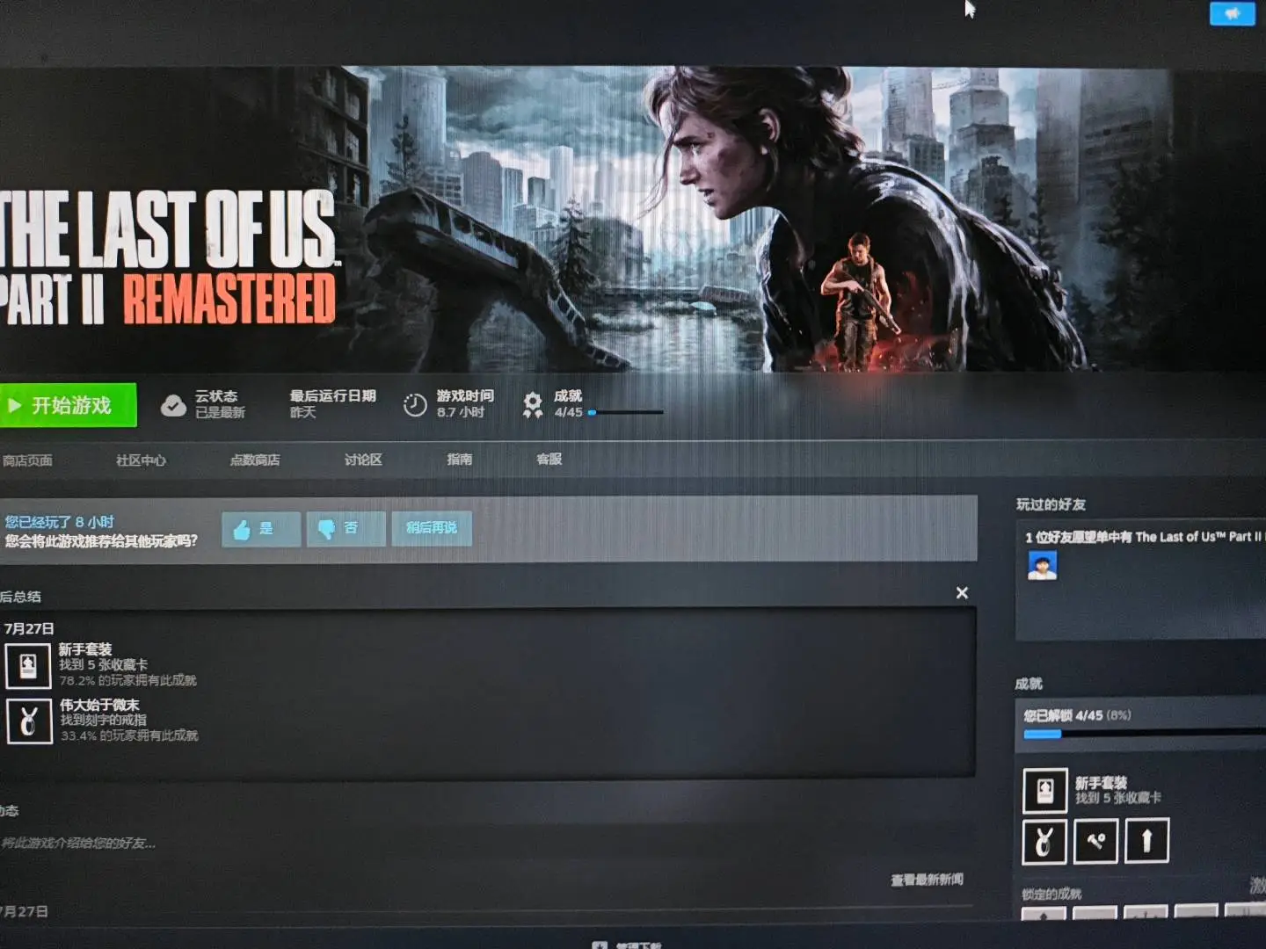Click the 稍后再说 button
This screenshot has height=949, width=1266.
[x=432, y=528]
